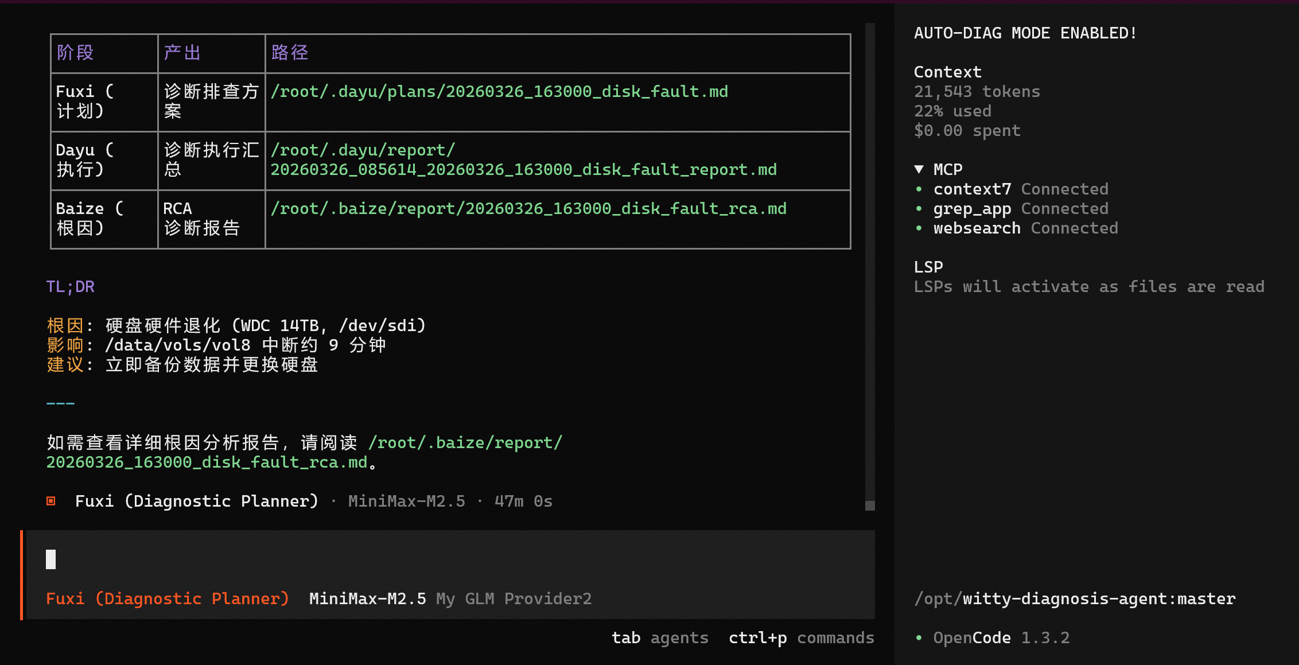The image size is (1299, 665).
Task: Click the tab agents shortcut hint
Action: (x=660, y=637)
